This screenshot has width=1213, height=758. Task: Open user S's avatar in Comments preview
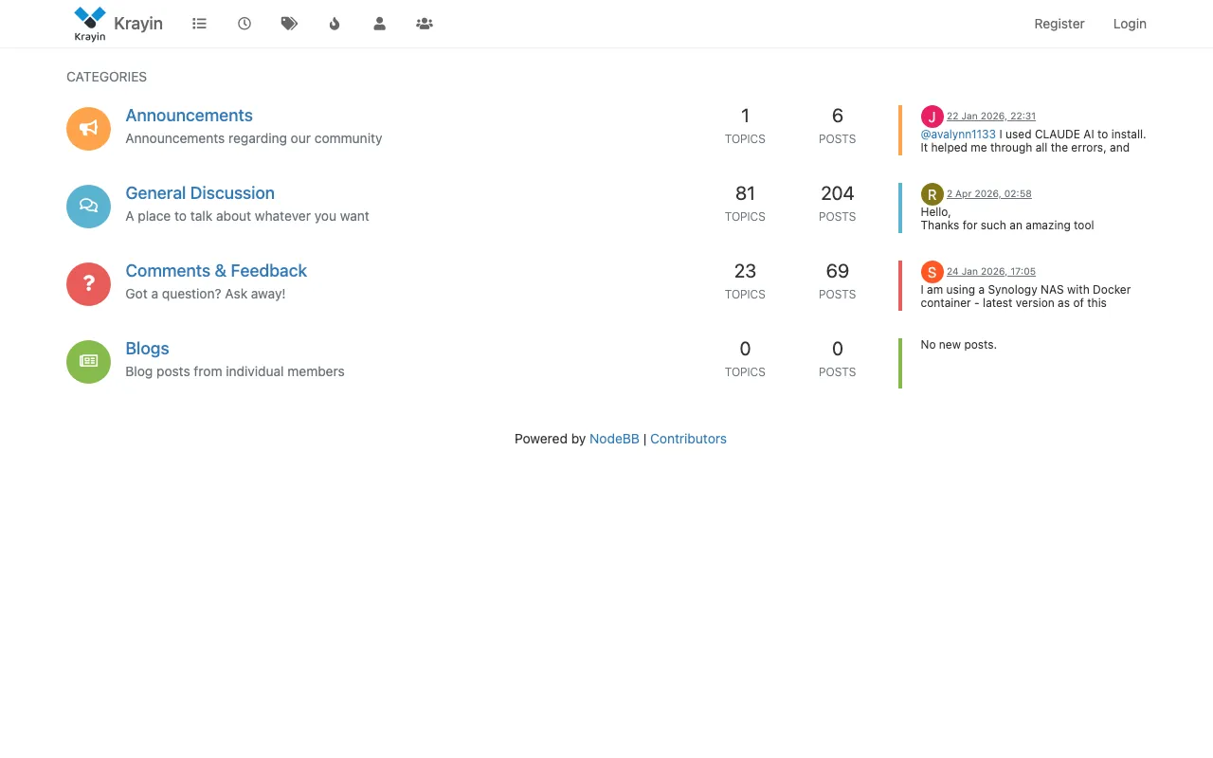click(x=932, y=272)
